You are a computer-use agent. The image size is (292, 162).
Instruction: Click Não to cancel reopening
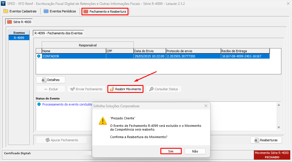[195, 151]
